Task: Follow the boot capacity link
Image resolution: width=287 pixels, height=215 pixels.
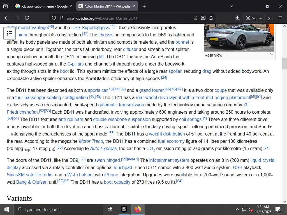Action: tap(117, 182)
